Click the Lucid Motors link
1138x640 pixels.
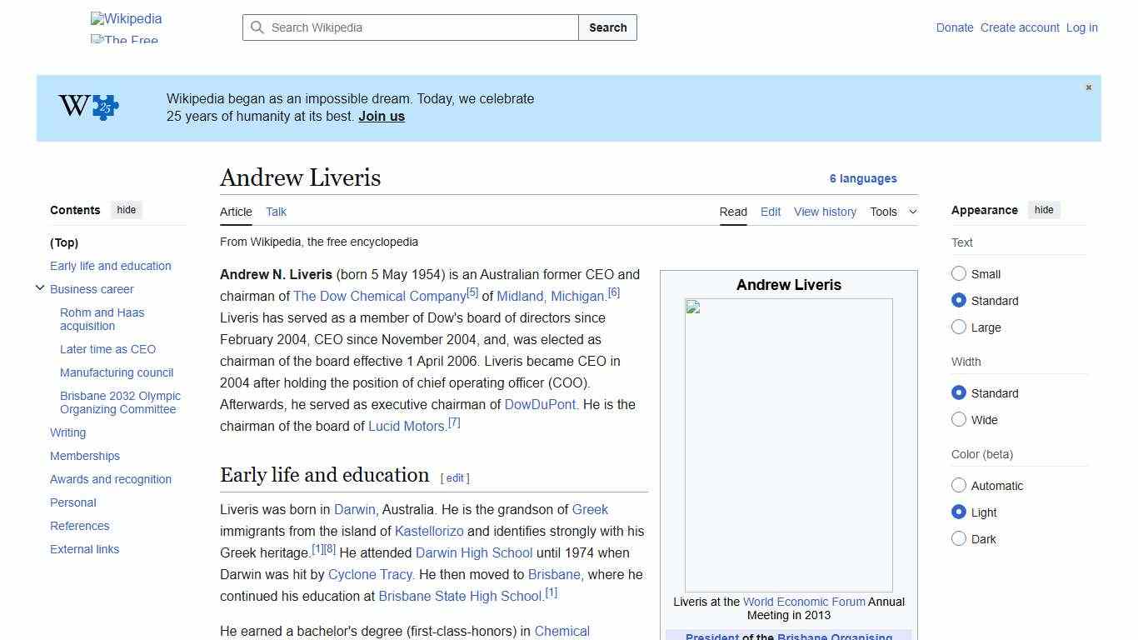[x=406, y=426]
